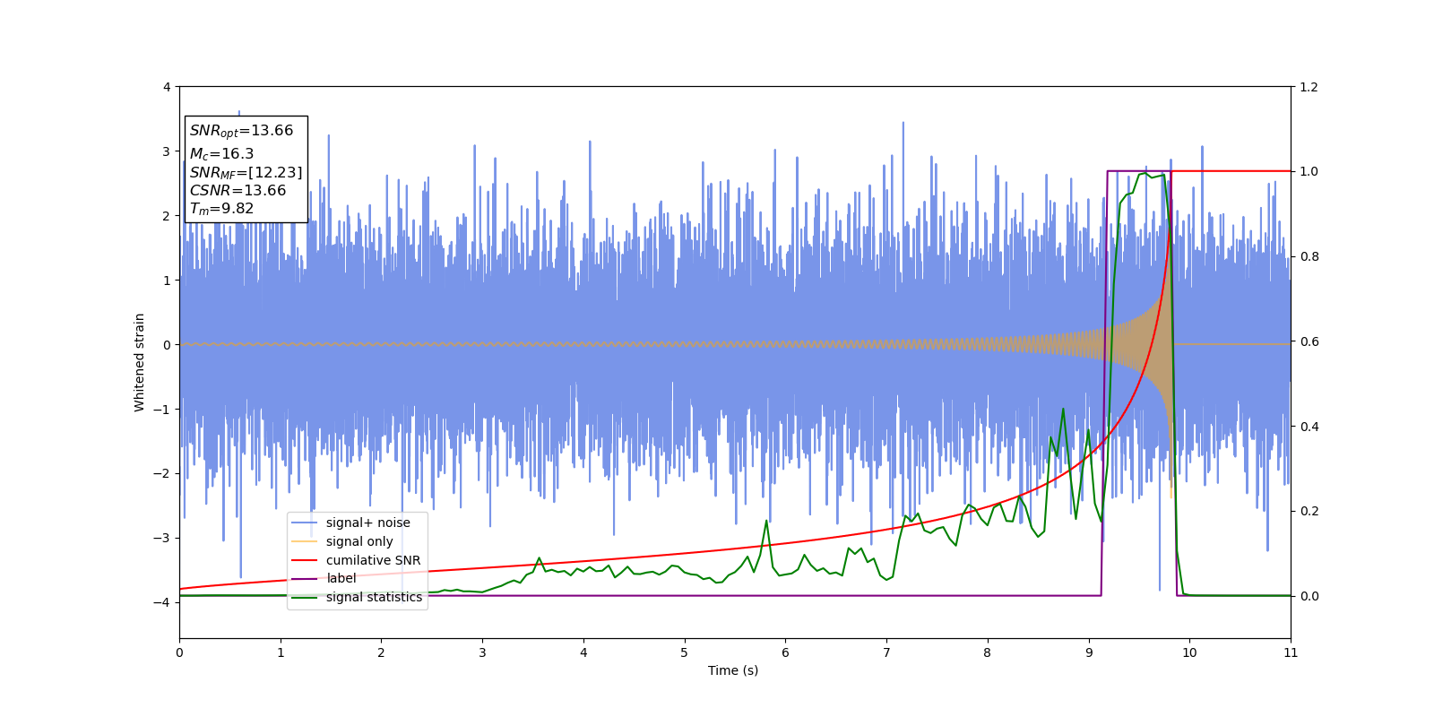Click right y-axis tick label 1.2
Viewport: 1434px width, 717px height.
coord(1309,87)
